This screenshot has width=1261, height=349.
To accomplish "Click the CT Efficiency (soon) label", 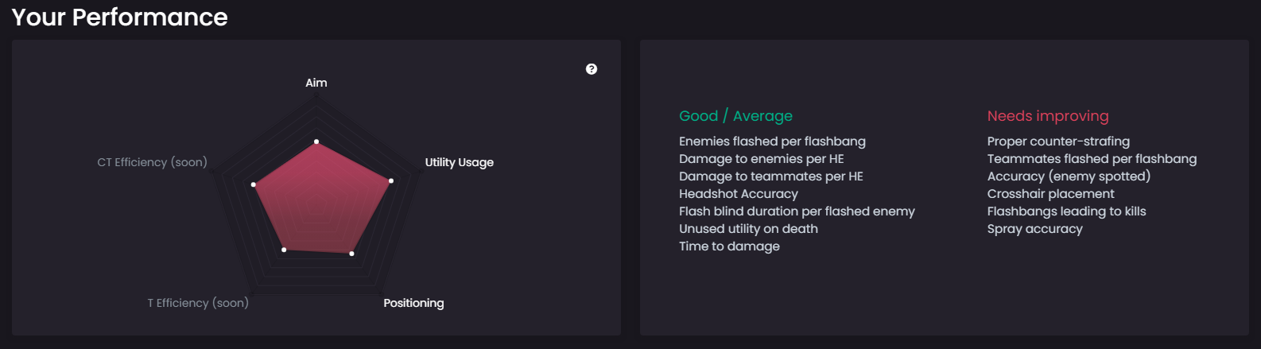I will pos(152,162).
